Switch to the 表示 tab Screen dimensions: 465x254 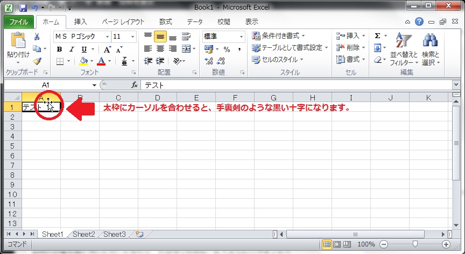[251, 22]
